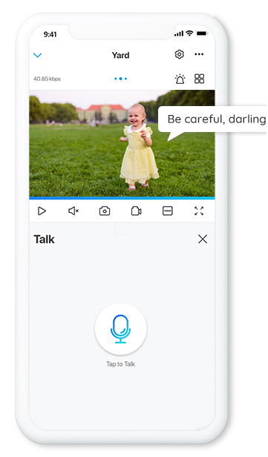Start recording with video camera icon

tap(136, 211)
